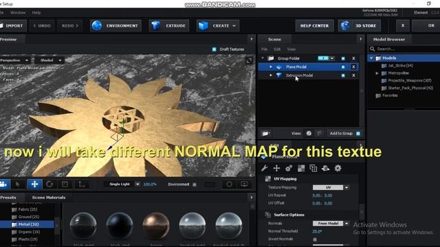Open the Scene panel File menu
440x247 pixels.
(264, 49)
